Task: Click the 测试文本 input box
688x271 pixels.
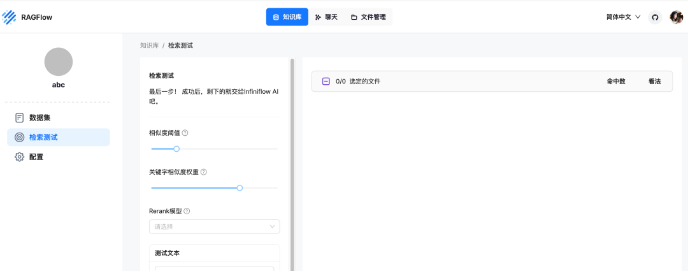Action: coord(214,268)
